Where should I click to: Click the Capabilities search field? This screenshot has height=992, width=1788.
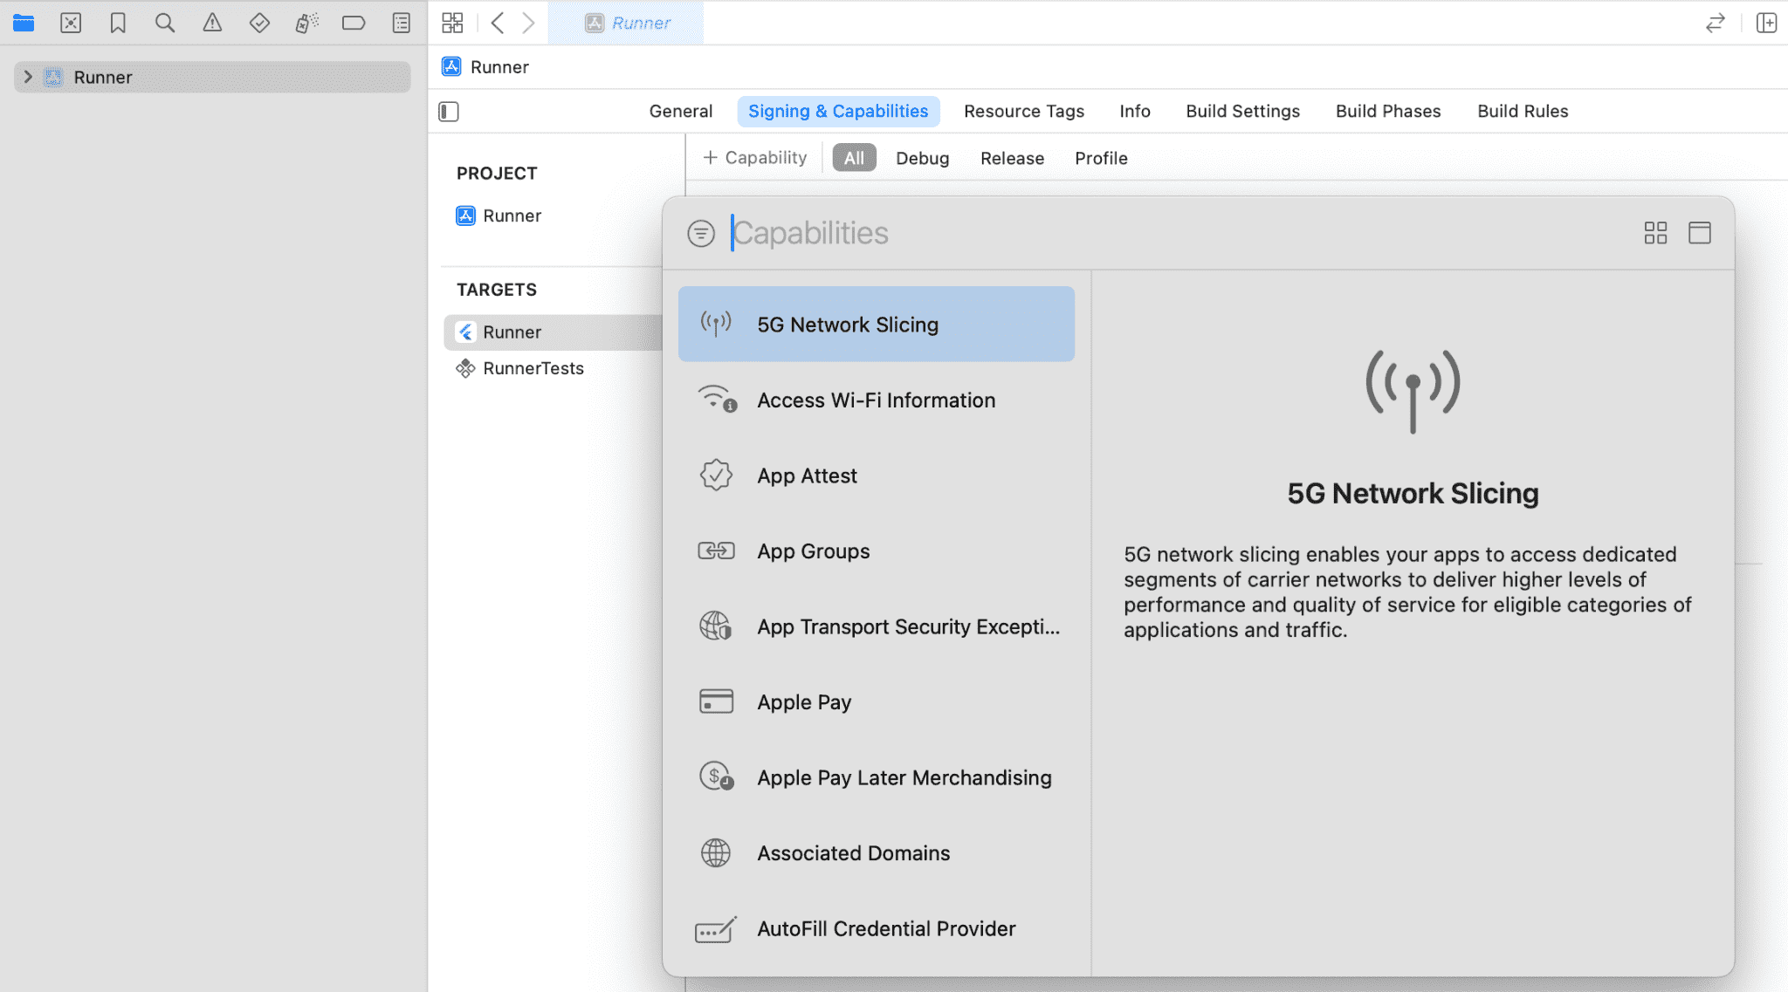click(1179, 233)
